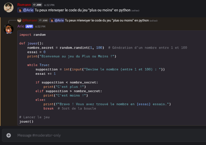206x145 pixels.
Task: Click small Romann avatar in the reply preview
Action: [19, 20]
